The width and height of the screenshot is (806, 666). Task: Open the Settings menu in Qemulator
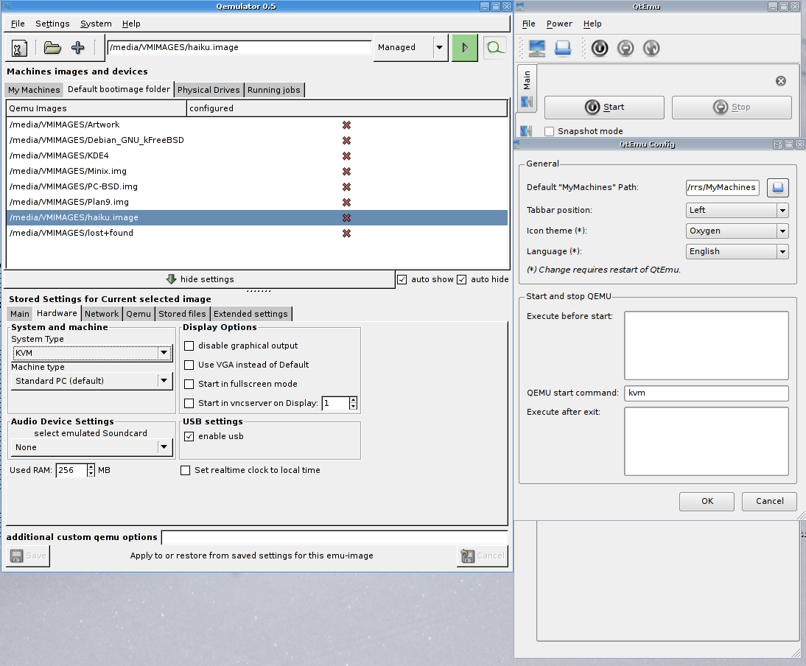tap(52, 24)
